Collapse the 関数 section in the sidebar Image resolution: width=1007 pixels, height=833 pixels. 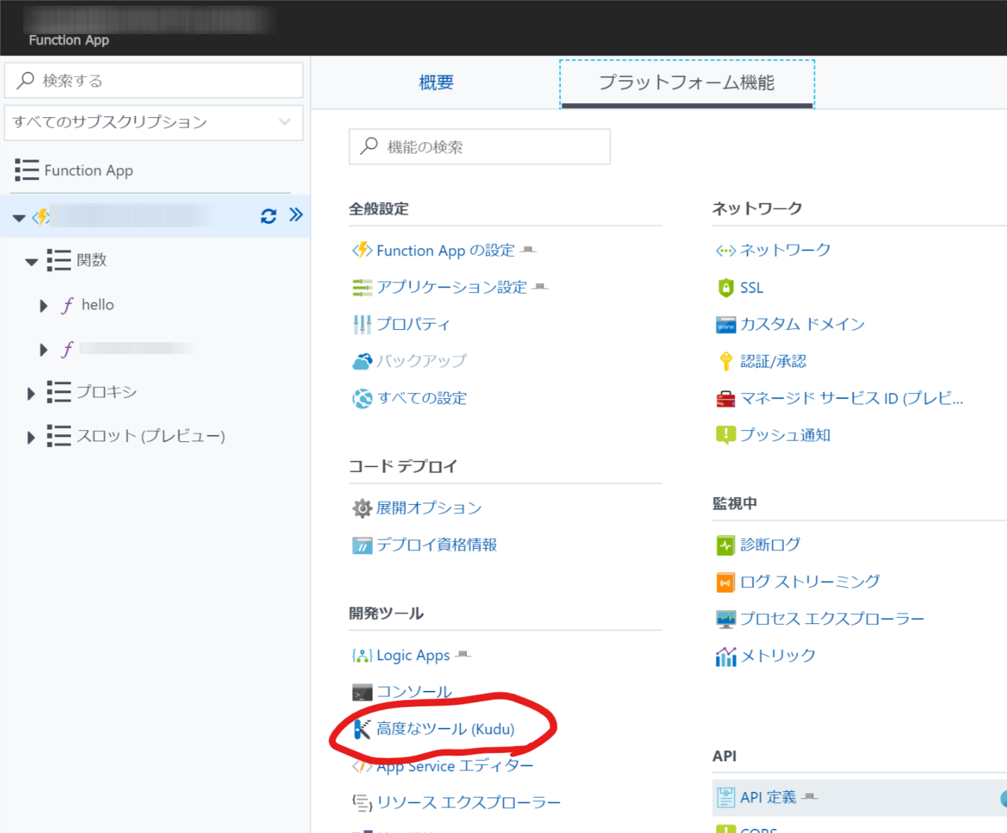31,261
